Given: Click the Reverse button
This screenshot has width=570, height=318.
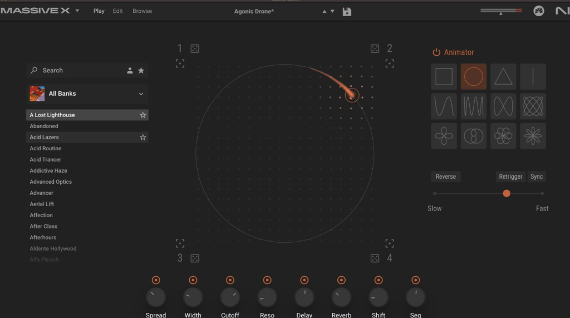Looking at the screenshot, I should [x=446, y=177].
